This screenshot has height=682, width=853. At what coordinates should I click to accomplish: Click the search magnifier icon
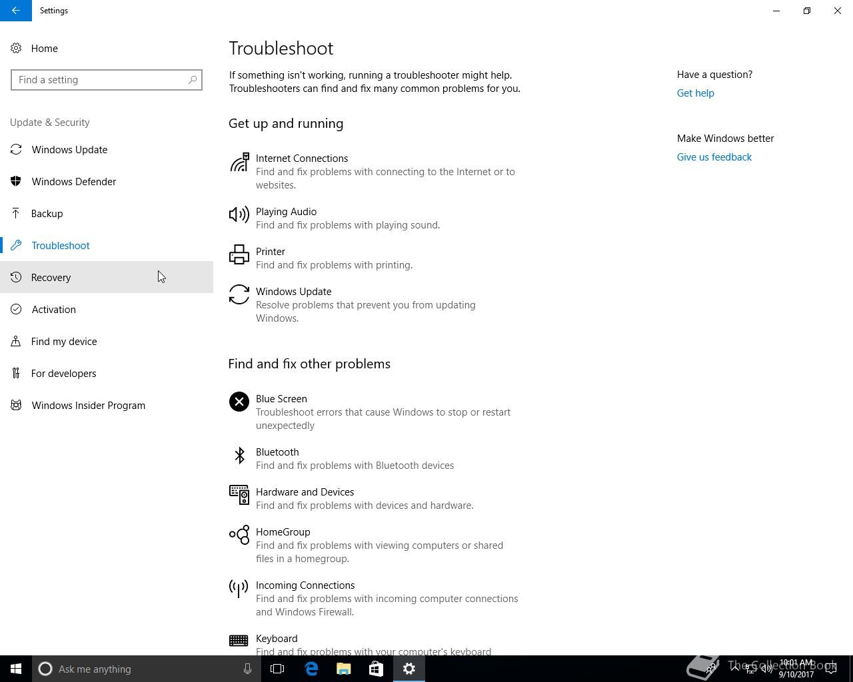(193, 80)
